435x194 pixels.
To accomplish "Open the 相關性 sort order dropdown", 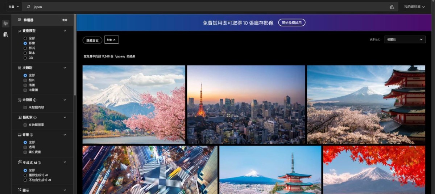I will point(405,39).
